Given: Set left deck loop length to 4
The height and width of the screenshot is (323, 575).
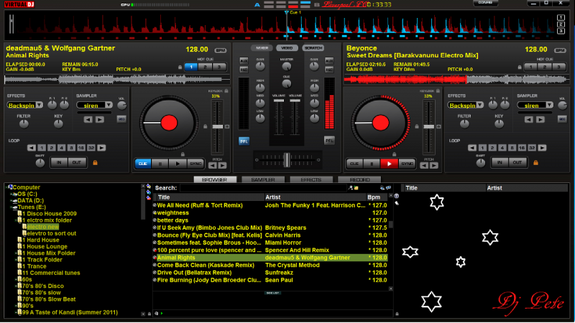Looking at the screenshot, I should click(62, 148).
